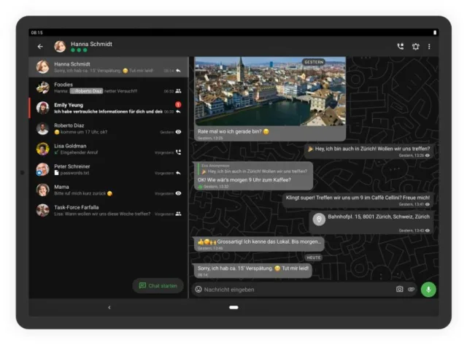Click the message about Caffè Cellini
The image size is (467, 345).
[x=358, y=201]
